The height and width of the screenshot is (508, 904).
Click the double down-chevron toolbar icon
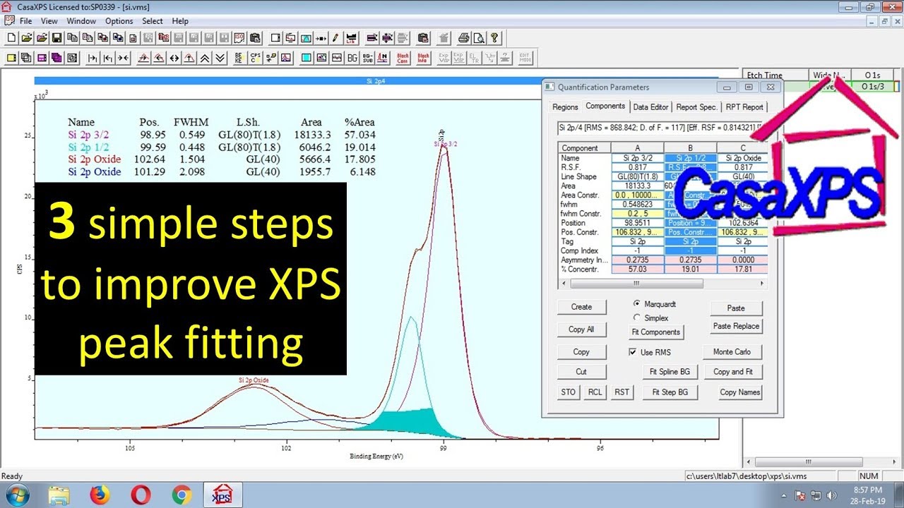[x=220, y=58]
